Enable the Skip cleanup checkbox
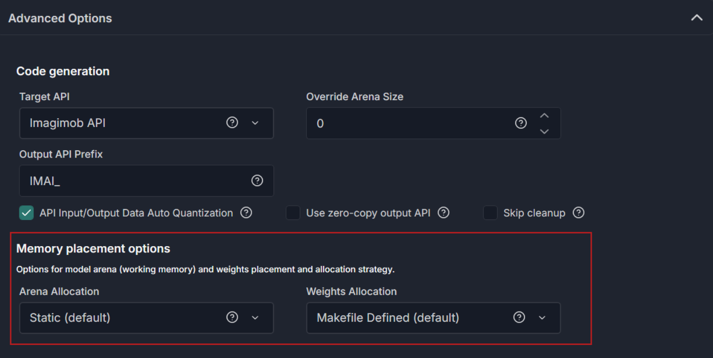 pos(490,213)
